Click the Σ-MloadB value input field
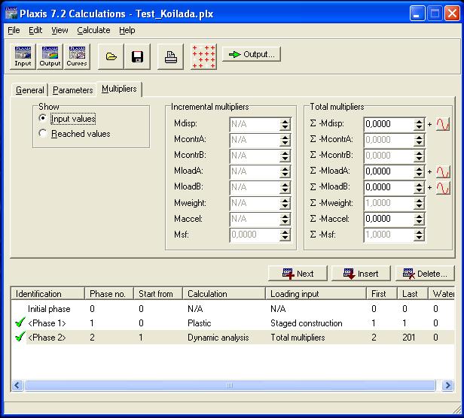This screenshot has width=464, height=418. 389,187
